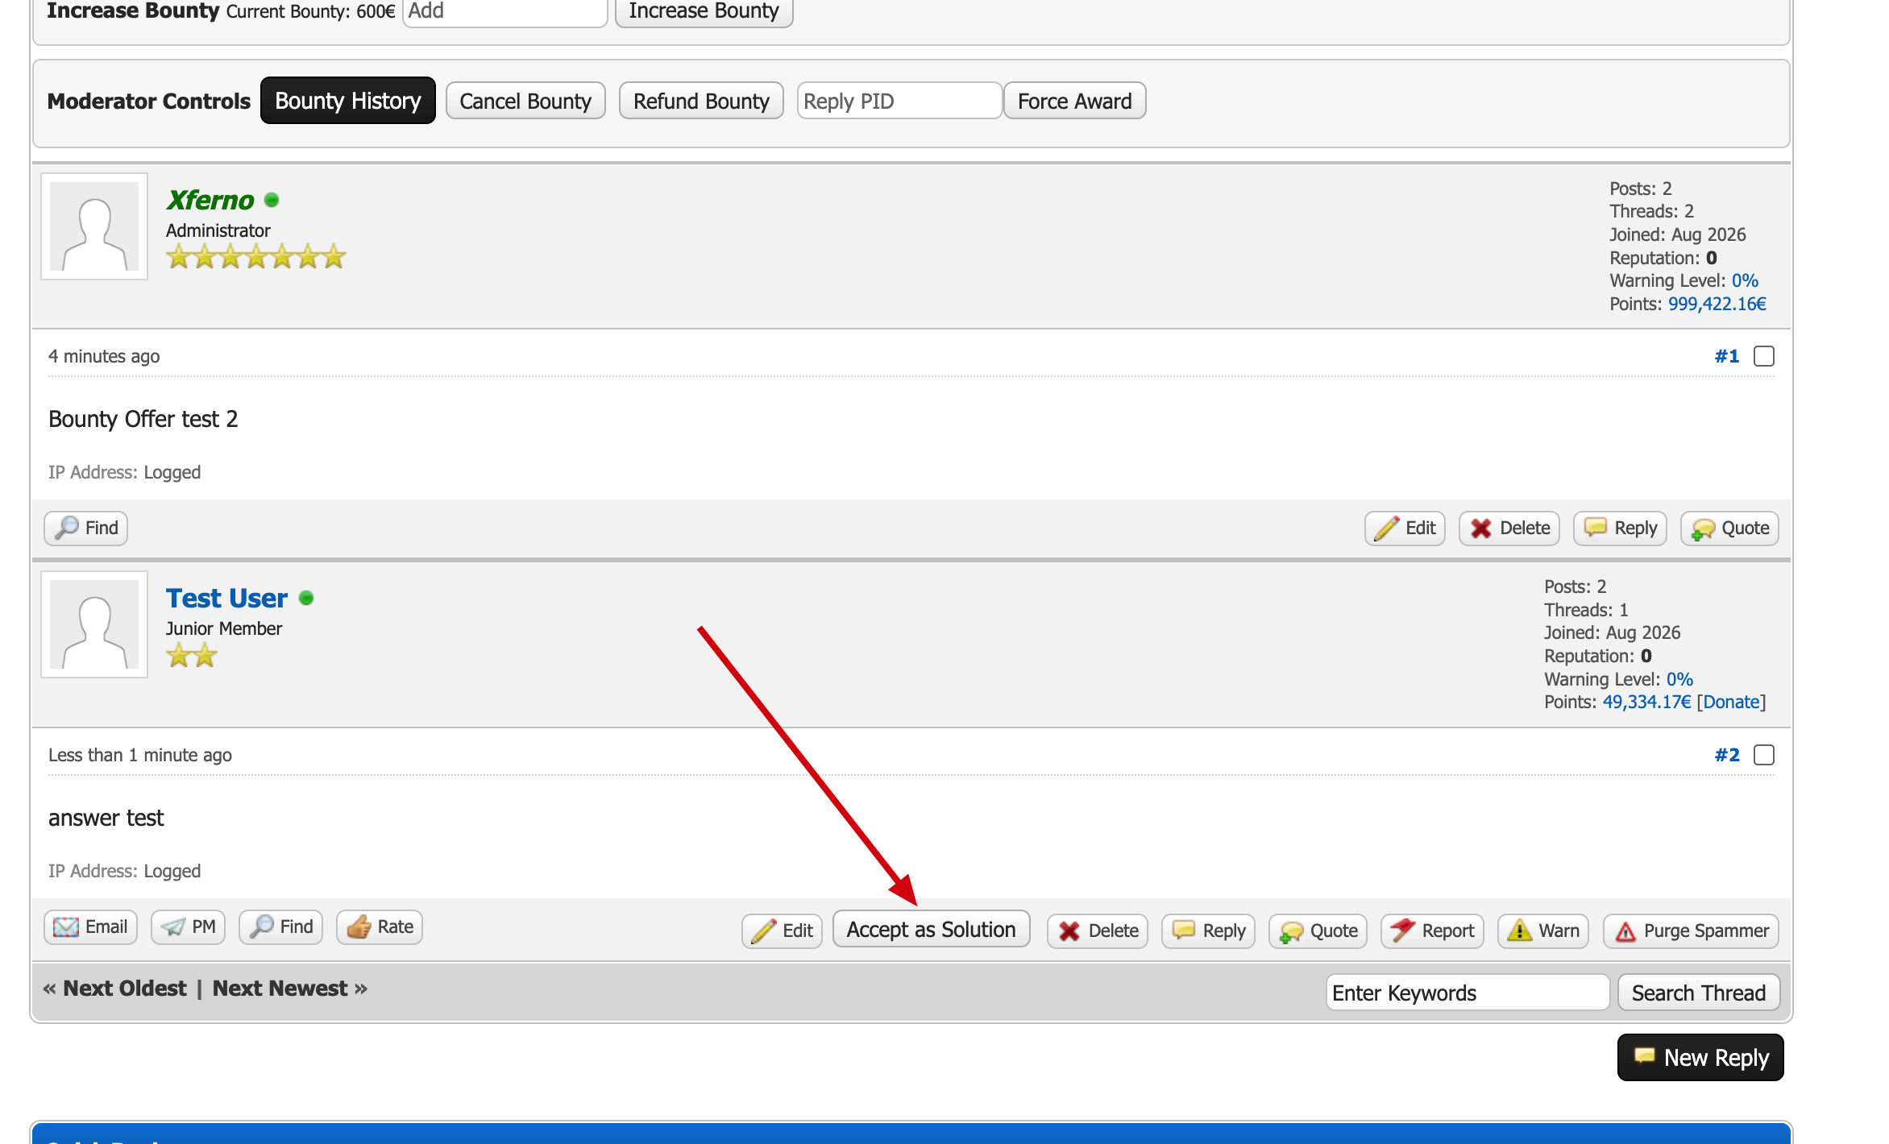Focus the Add bounty amount field

tap(504, 11)
